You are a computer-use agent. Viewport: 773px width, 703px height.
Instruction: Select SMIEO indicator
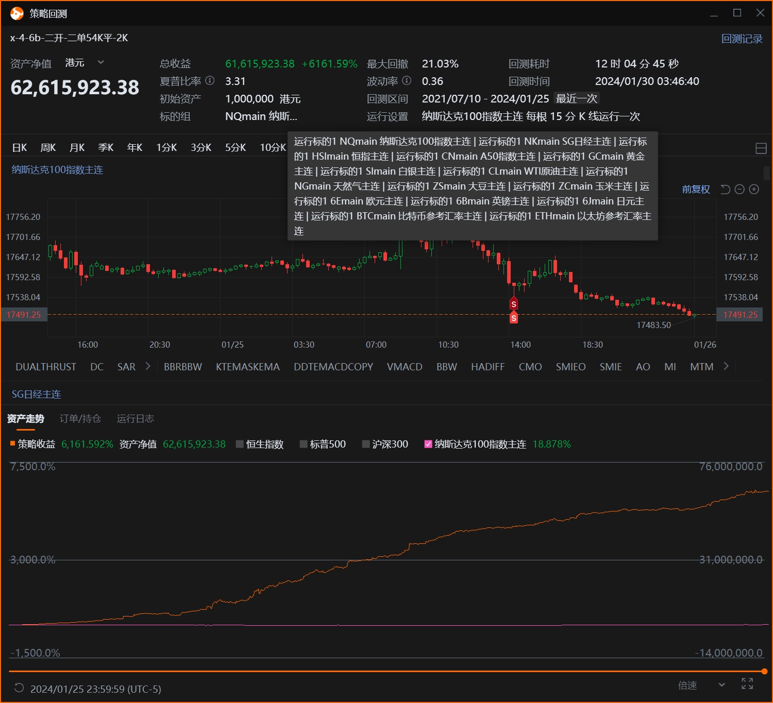coord(571,367)
